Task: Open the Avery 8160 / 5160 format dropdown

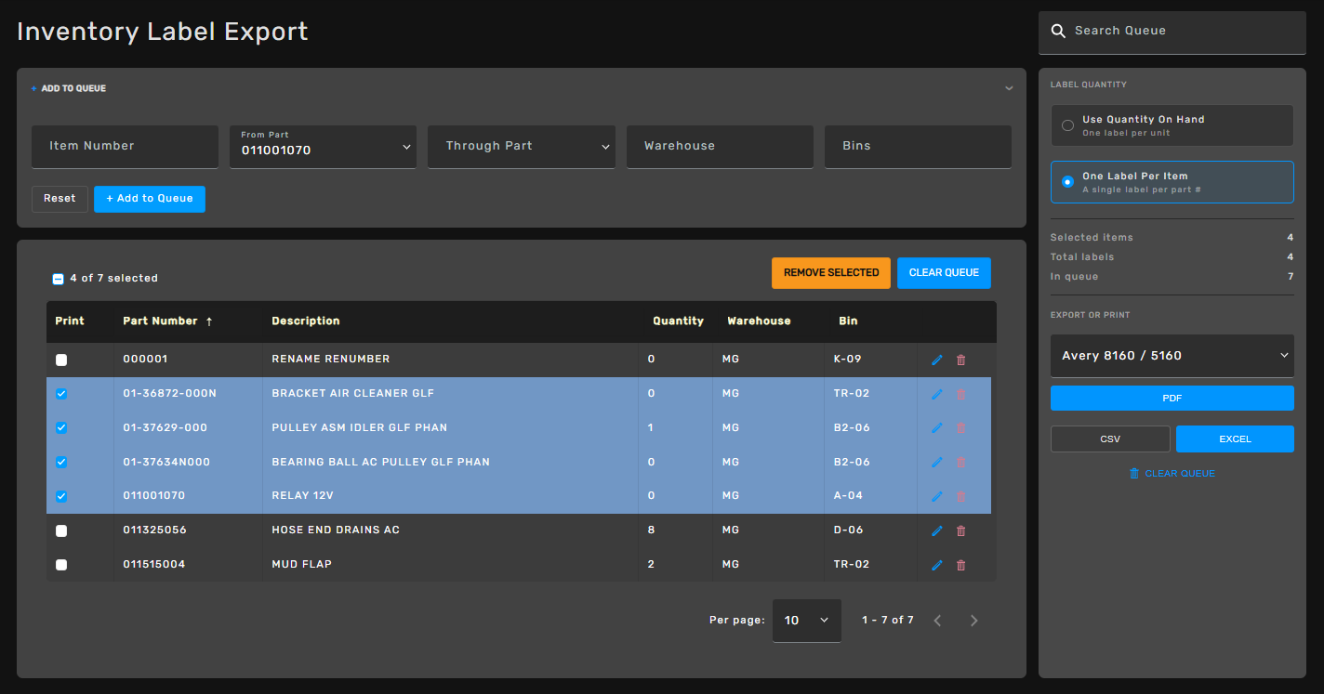Action: [x=1172, y=356]
